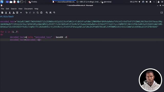Image resolution: width=164 pixels, height=92 pixels.
Task: Launch text editor from panel icon
Action: (x=15, y=2)
